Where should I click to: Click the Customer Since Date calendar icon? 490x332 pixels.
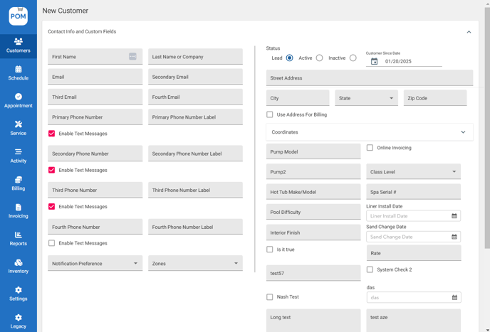[374, 62]
